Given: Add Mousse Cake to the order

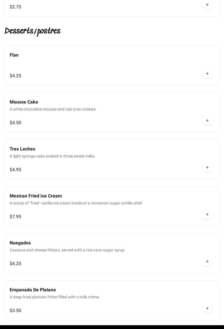Looking at the screenshot, I should (x=207, y=121).
